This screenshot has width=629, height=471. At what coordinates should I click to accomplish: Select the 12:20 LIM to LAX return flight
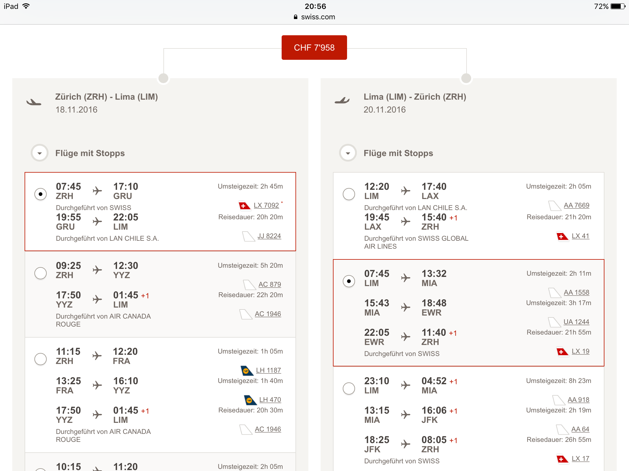tap(349, 194)
